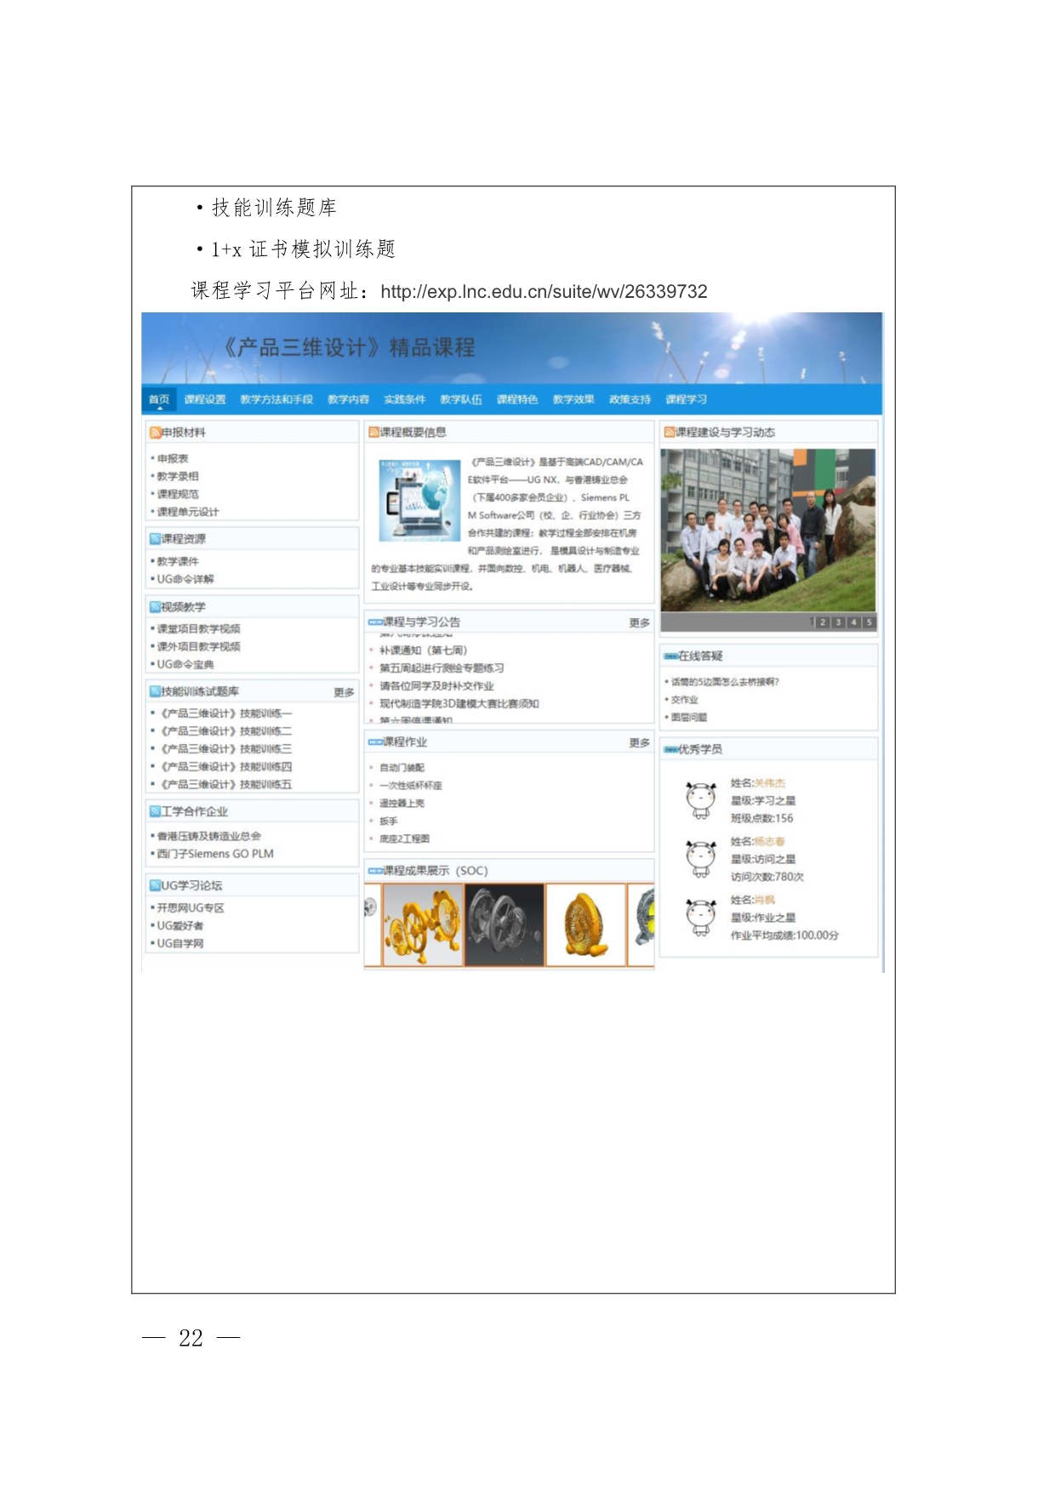Click the course overview computer image
This screenshot has width=1055, height=1492.
[419, 501]
